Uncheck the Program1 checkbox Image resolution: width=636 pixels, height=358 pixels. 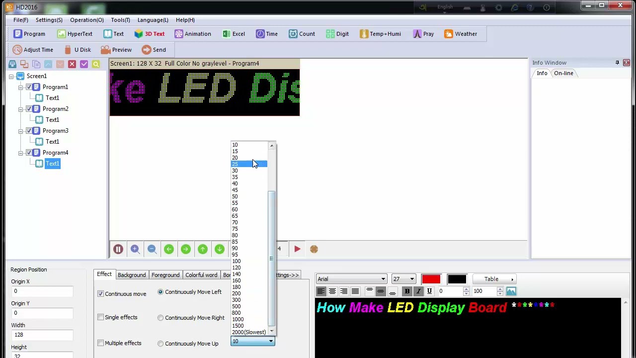tap(29, 87)
